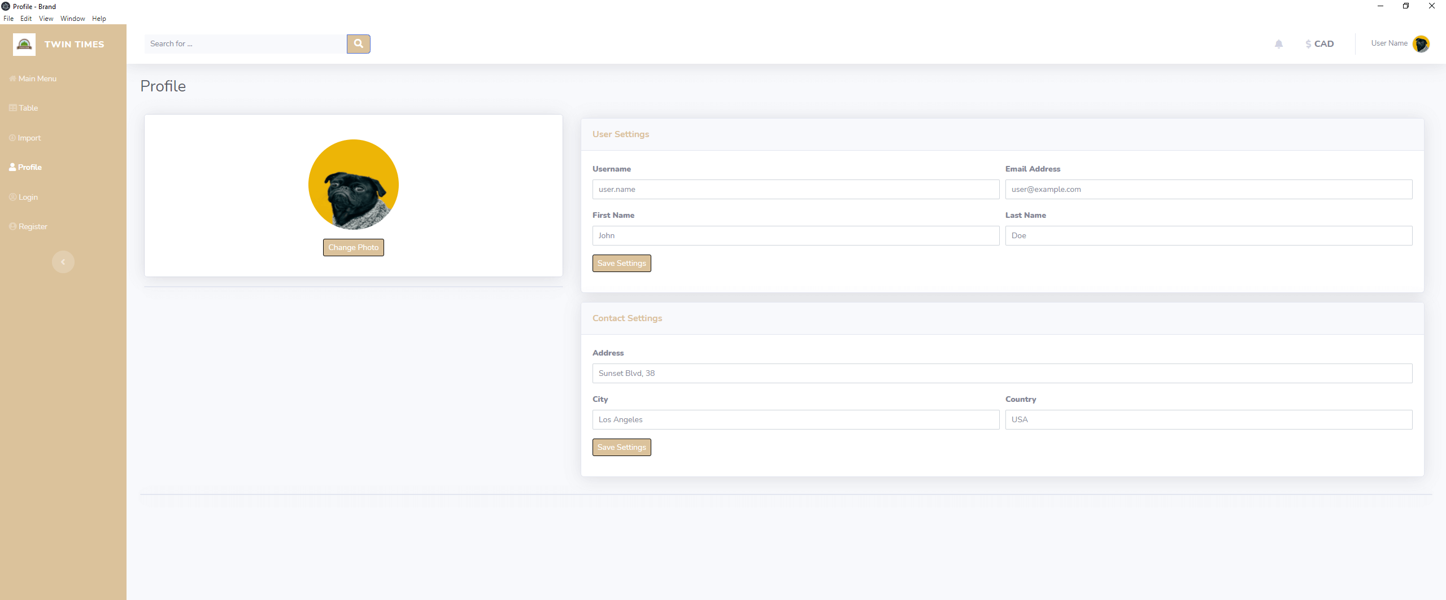Collapse the sidebar with the chevron
Screen dimensions: 1446x600
(x=63, y=262)
